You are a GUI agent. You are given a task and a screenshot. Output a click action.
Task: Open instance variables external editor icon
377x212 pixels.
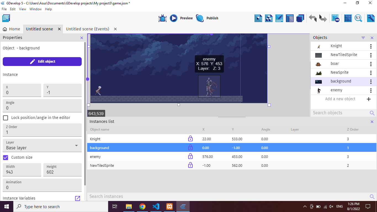[78, 198]
